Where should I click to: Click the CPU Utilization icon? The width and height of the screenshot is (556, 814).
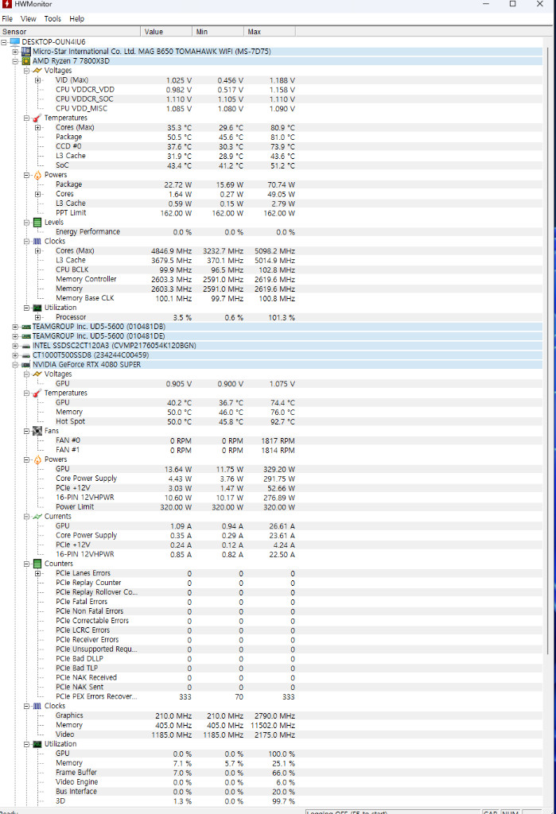pos(37,308)
